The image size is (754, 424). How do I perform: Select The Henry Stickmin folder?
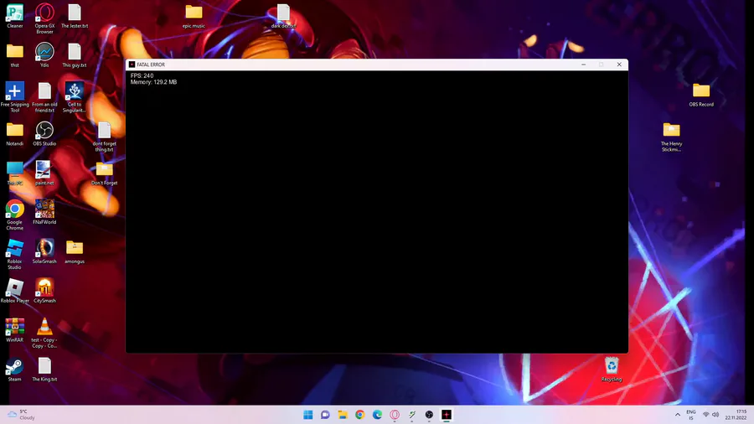click(671, 137)
